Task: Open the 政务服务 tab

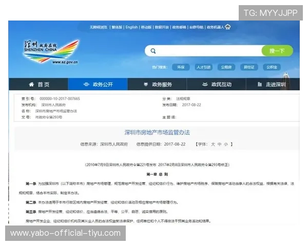Action: pyautogui.click(x=157, y=85)
